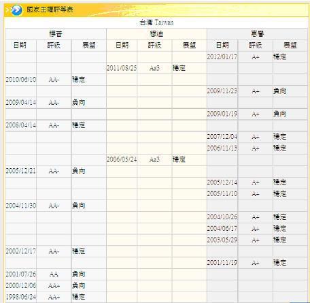Click the 穩定 outlook in the 2006/05/24 row
The height and width of the screenshot is (303, 310).
tap(179, 159)
